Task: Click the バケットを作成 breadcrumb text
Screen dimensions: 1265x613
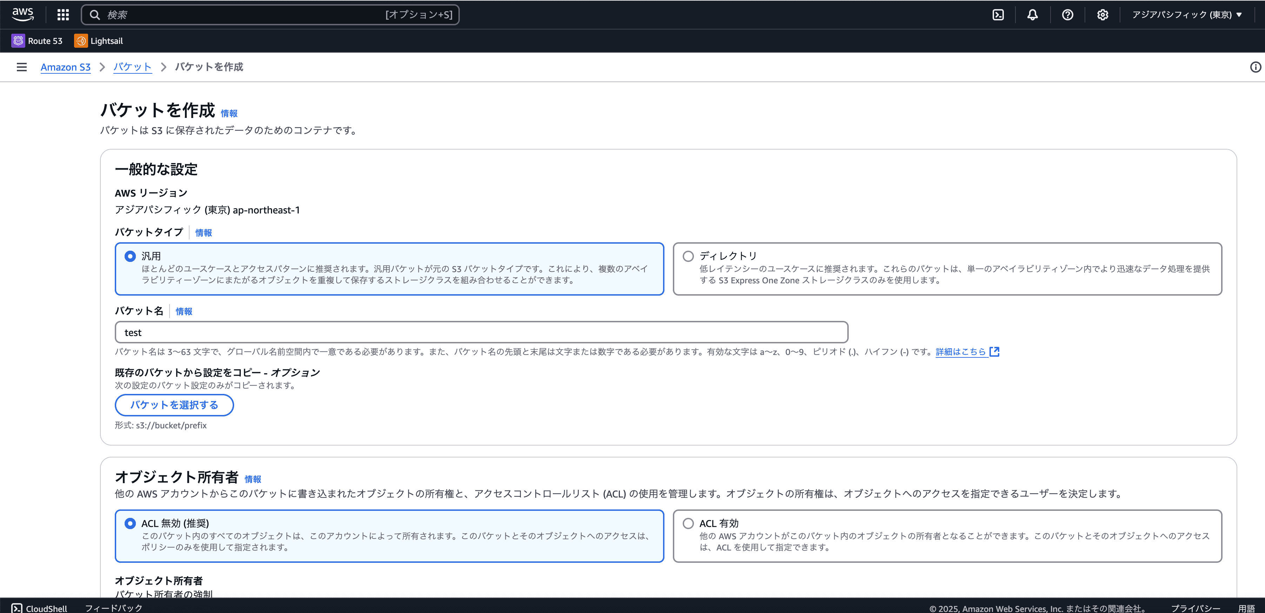Action: [209, 67]
